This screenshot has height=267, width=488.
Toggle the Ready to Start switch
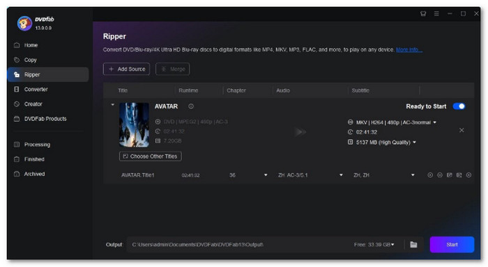pos(459,106)
